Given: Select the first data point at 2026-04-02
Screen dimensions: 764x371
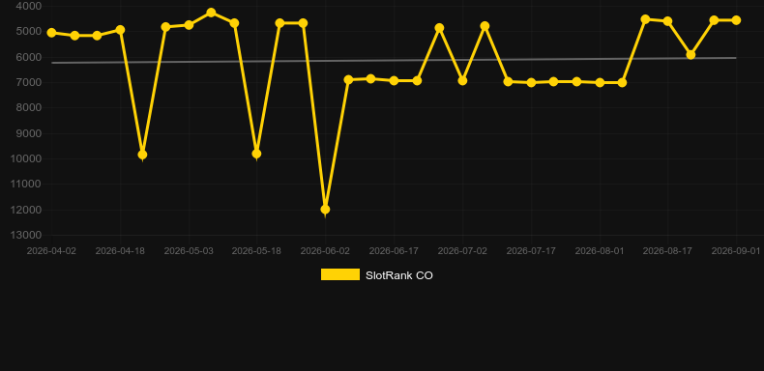Looking at the screenshot, I should pyautogui.click(x=51, y=33).
